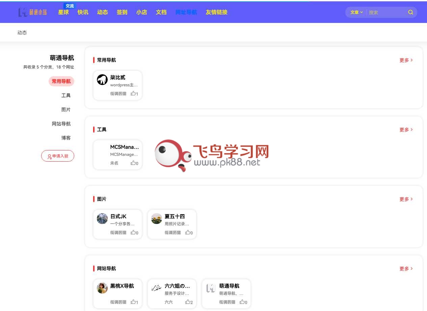This screenshot has width=427, height=311.
Task: Click thumbs-up on MCSManager card
Action: coord(134,163)
